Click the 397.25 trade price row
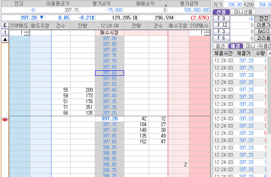This screenshot has width=271, height=177. (240, 68)
